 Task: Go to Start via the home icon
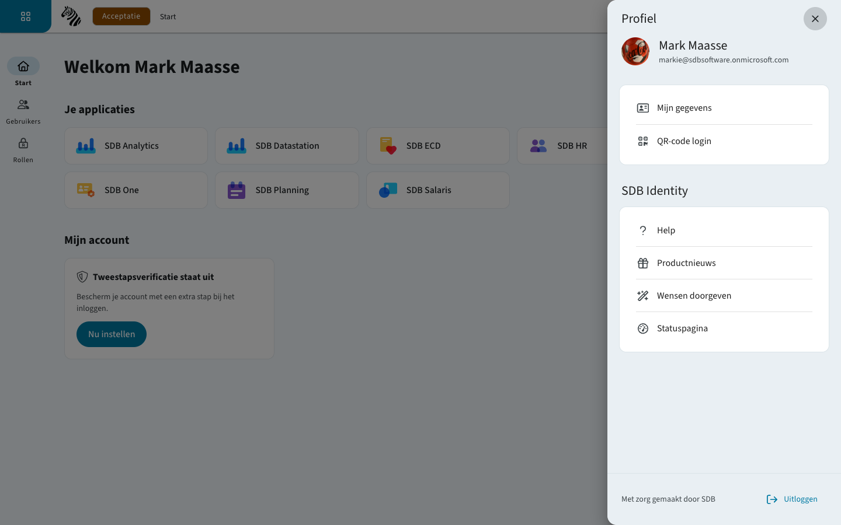click(23, 66)
